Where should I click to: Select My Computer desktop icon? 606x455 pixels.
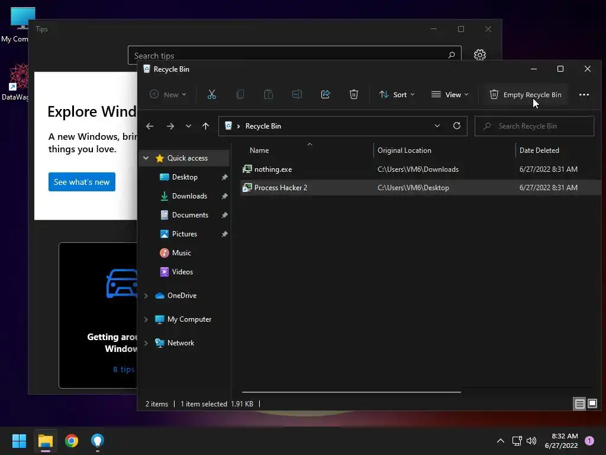pyautogui.click(x=15, y=25)
